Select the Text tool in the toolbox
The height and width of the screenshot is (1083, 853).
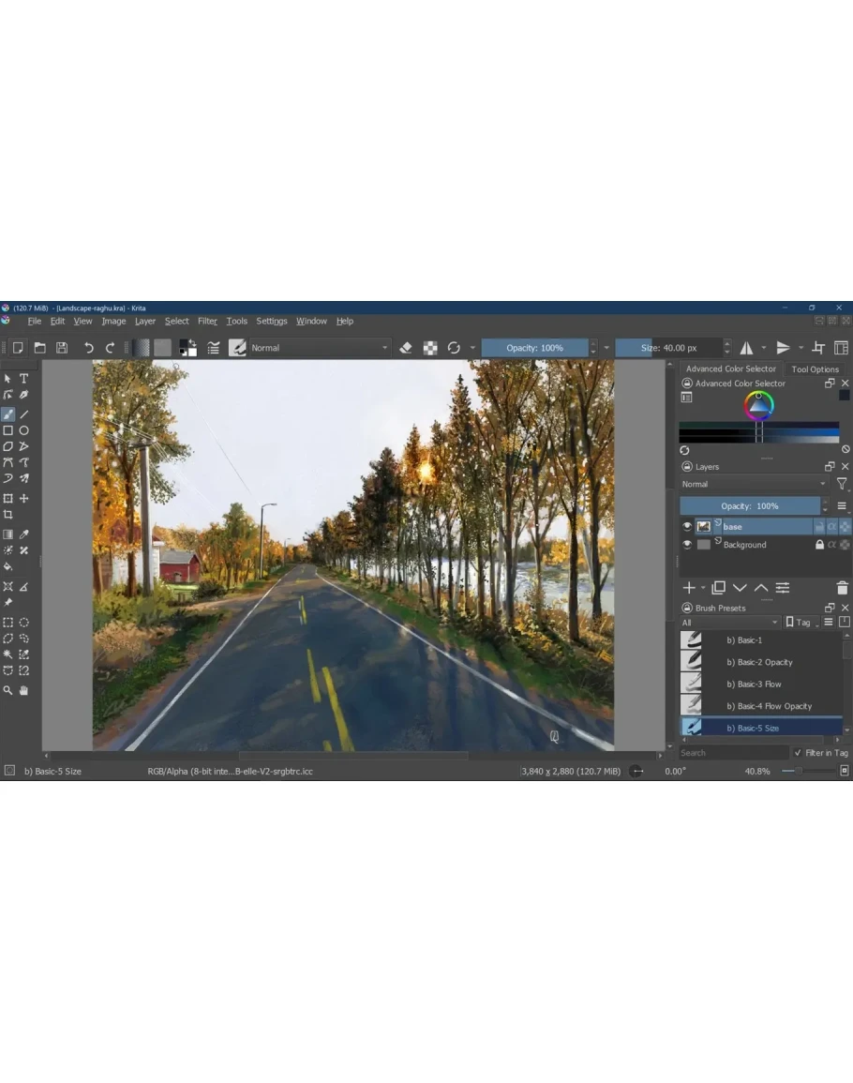pyautogui.click(x=24, y=379)
